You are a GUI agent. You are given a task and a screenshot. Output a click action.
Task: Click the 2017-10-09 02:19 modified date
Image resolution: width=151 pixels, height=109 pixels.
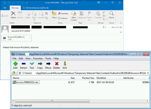coord(105,82)
